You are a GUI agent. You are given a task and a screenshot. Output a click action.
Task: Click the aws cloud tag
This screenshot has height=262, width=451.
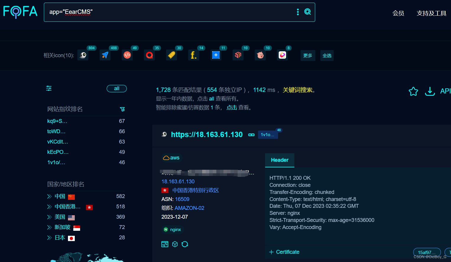[x=171, y=158]
